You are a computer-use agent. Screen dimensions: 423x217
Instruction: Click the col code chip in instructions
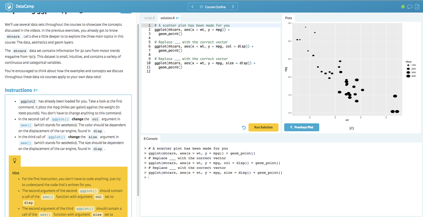pyautogui.click(x=96, y=119)
